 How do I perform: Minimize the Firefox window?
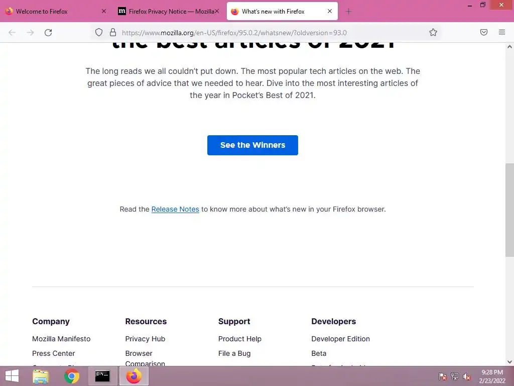coord(470,6)
